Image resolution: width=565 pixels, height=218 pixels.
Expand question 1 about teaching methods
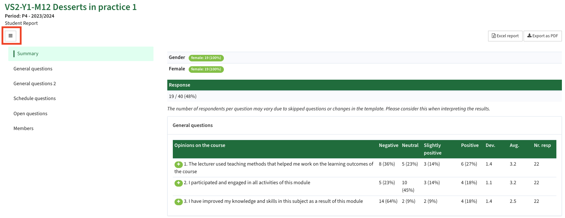coord(178,165)
